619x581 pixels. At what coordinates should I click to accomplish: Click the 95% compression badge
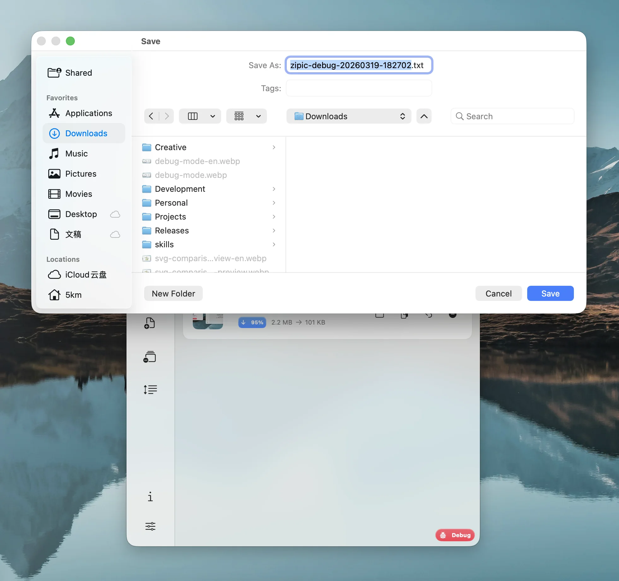tap(252, 322)
